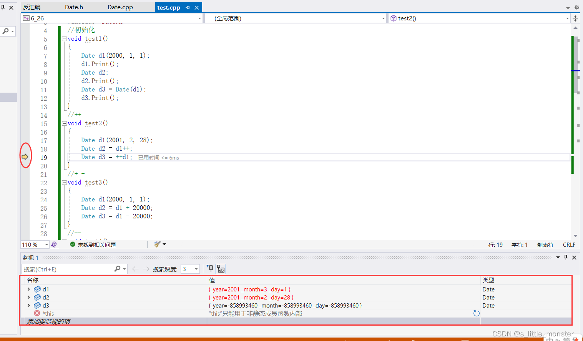
Task: Switch to the Date.cpp tab
Action: [120, 7]
